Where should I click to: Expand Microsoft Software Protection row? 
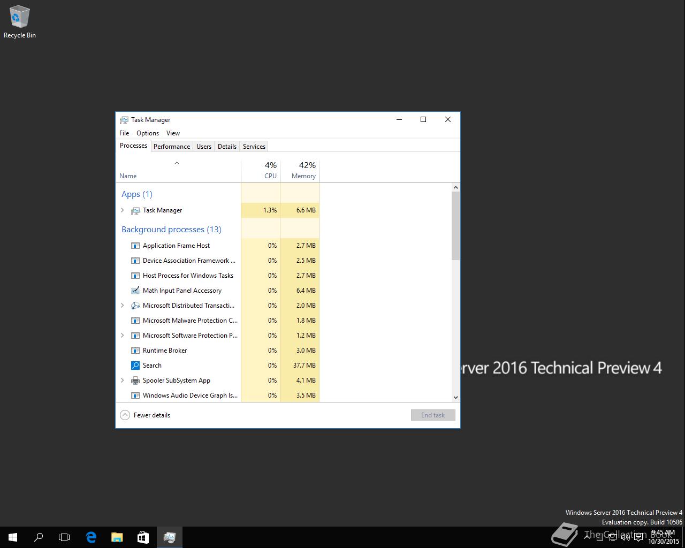(x=123, y=336)
